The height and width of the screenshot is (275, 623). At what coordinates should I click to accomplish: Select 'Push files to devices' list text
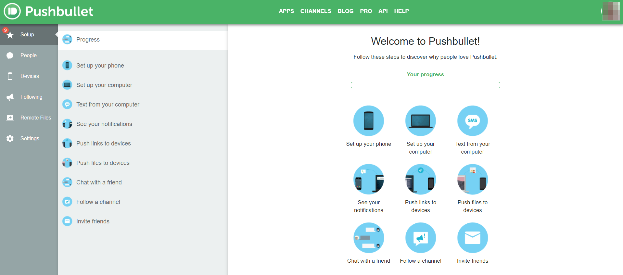pos(103,163)
